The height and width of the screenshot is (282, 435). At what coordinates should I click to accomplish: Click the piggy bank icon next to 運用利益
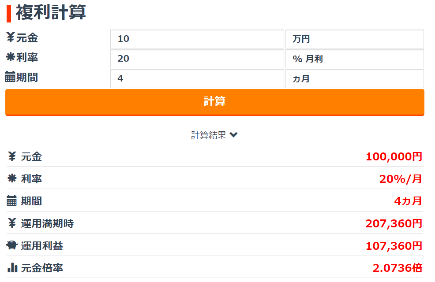[12, 245]
